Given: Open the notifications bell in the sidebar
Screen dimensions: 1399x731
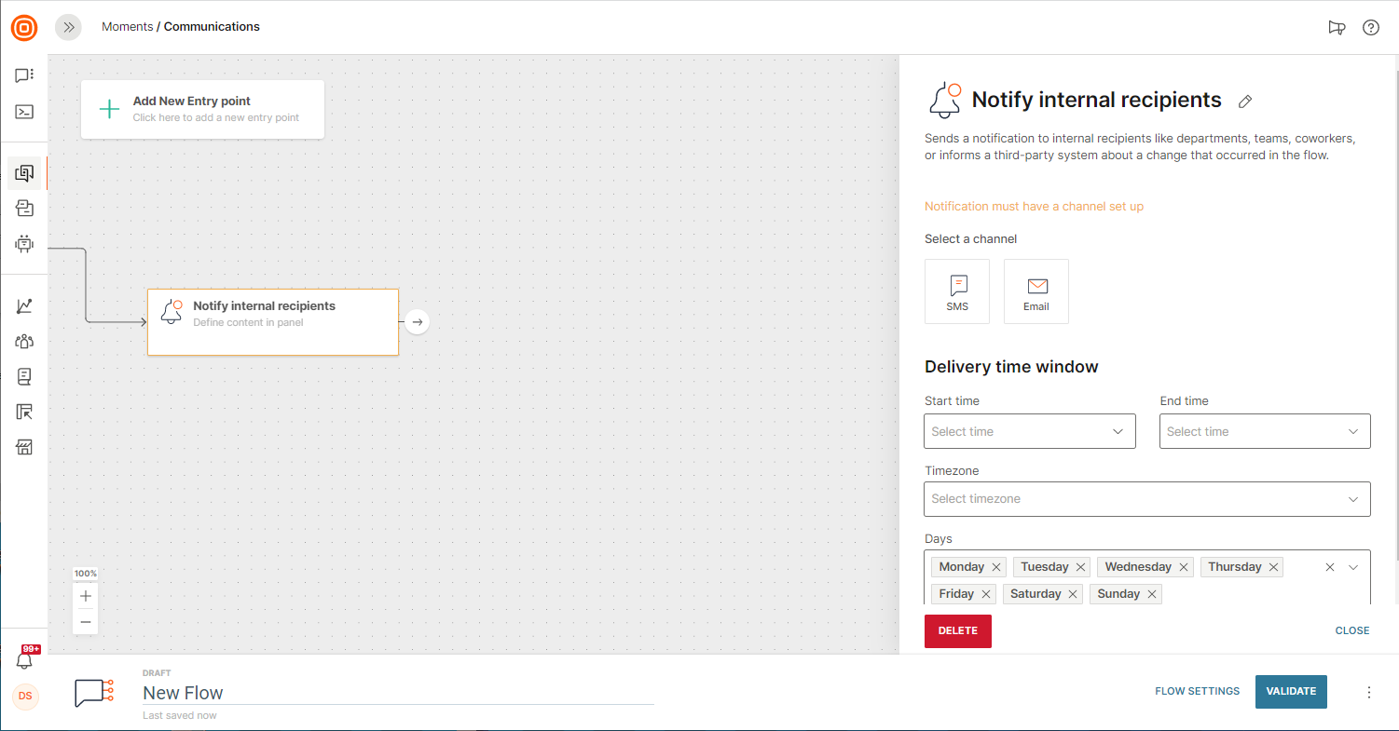Looking at the screenshot, I should point(25,660).
